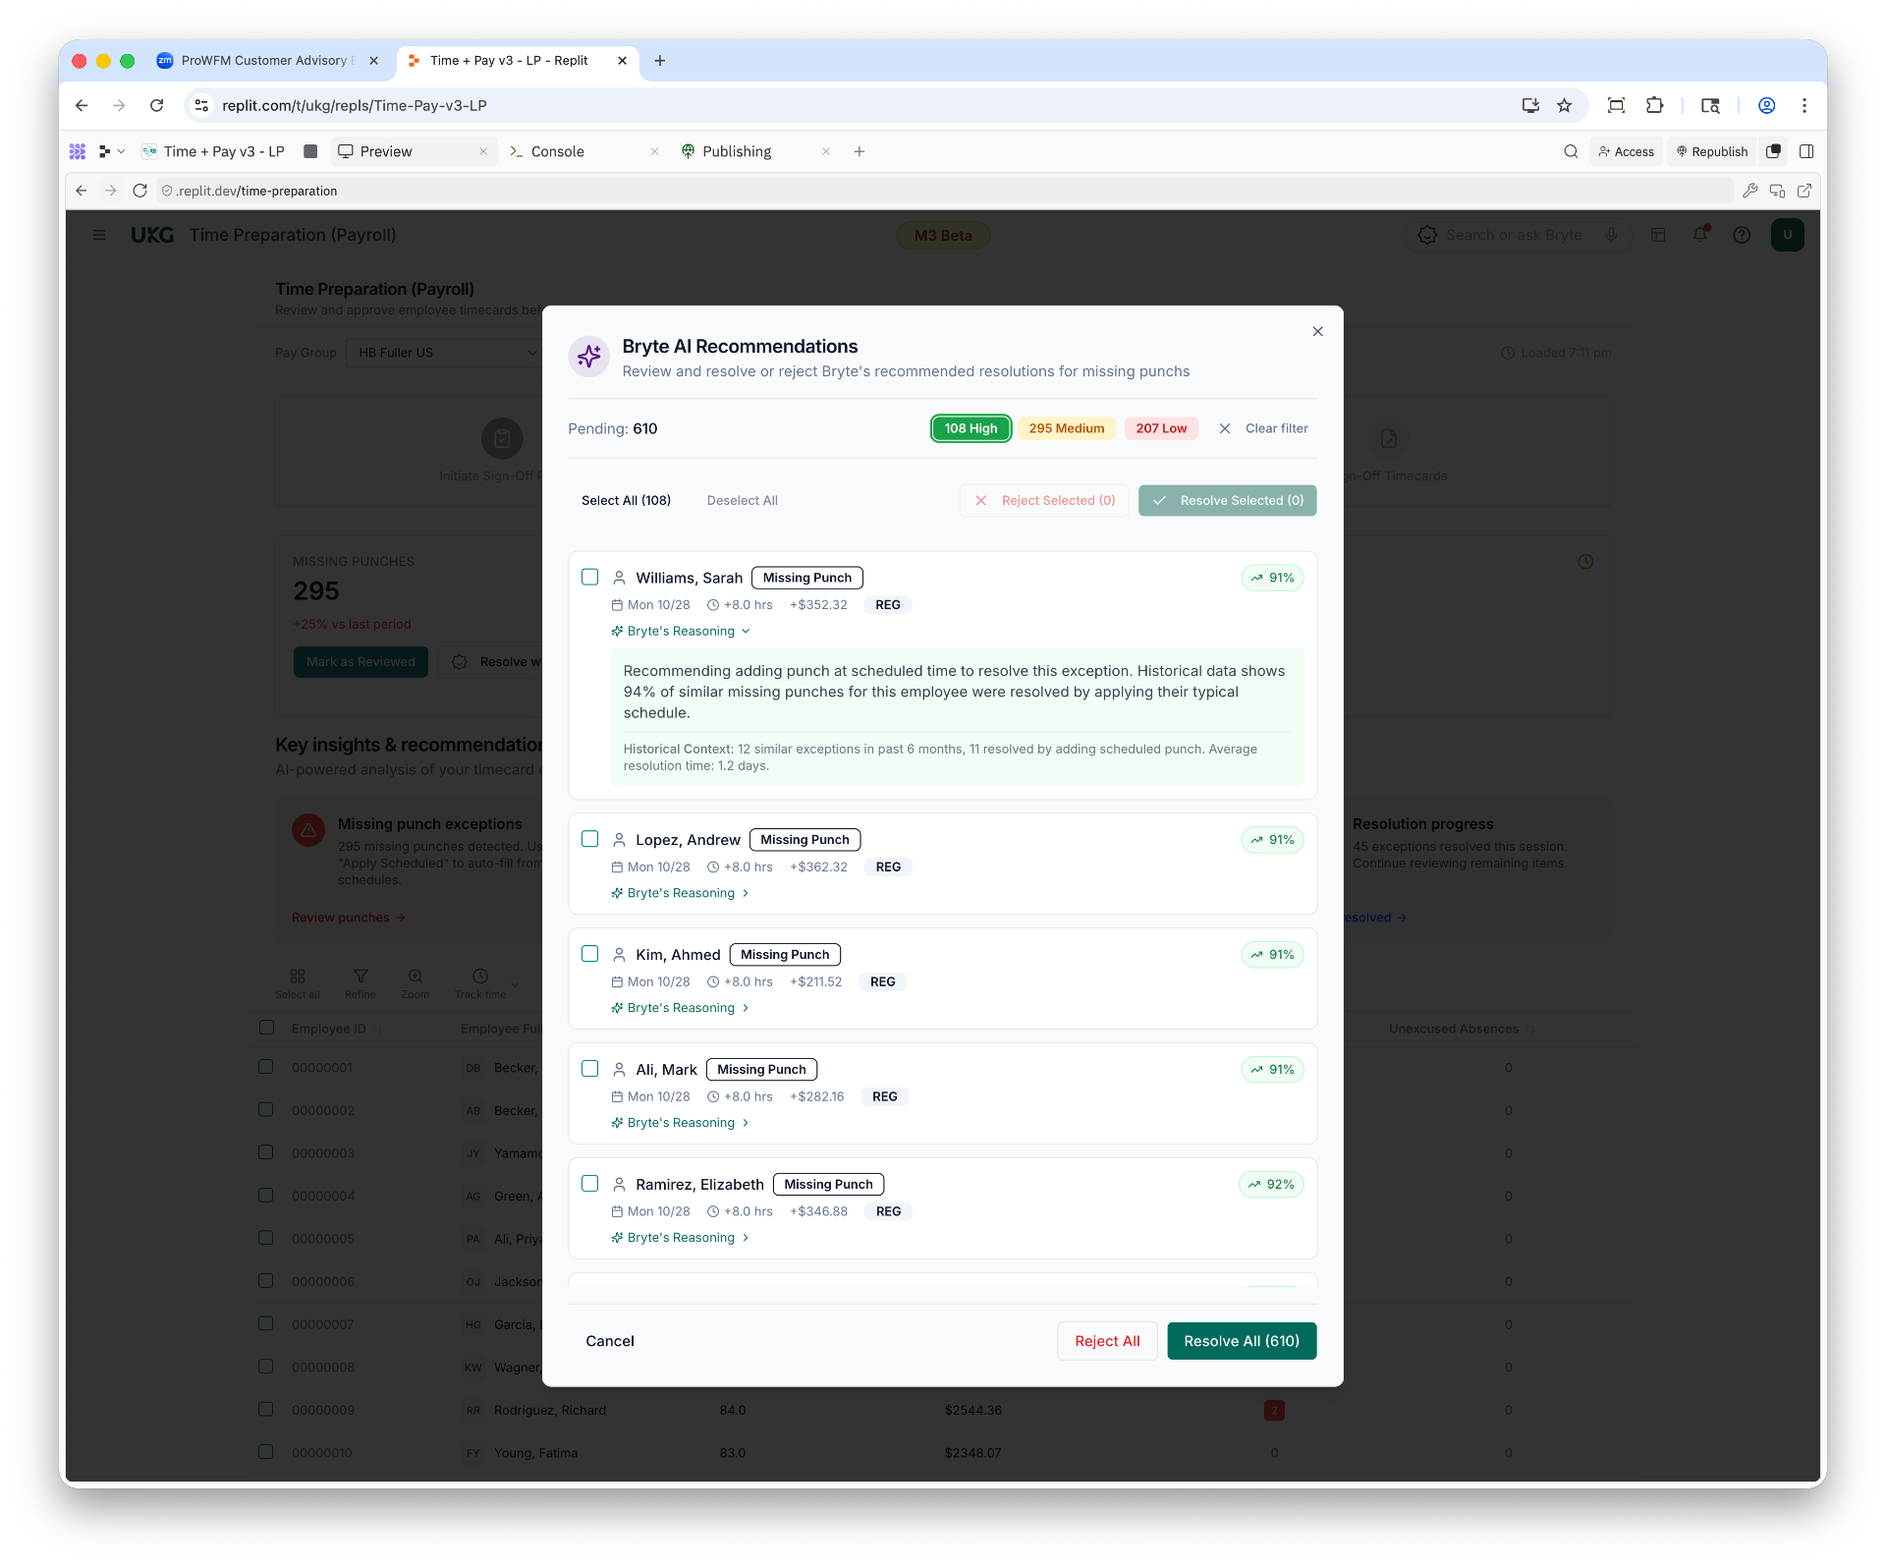Click the layout panel icon near bell
This screenshot has width=1886, height=1566.
click(1658, 235)
